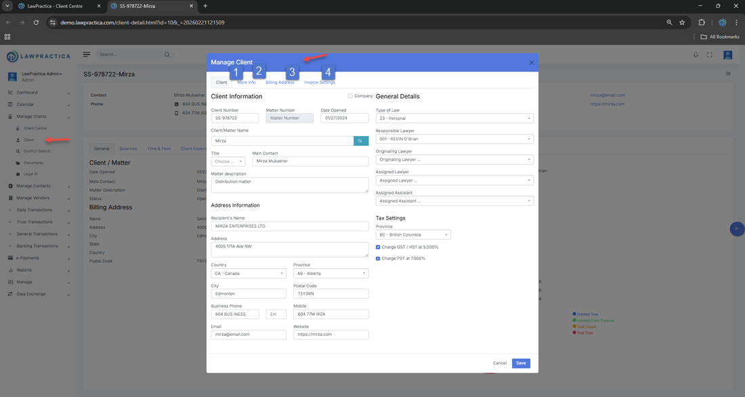Click the blue floating arrow button on right edge
Screen dimensions: 745x397
click(737, 229)
